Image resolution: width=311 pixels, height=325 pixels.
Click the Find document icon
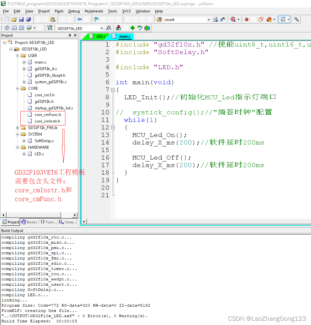tap(216, 19)
